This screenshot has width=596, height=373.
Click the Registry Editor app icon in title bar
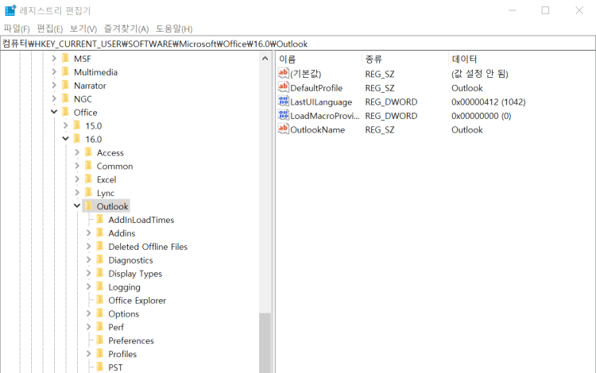tap(10, 10)
